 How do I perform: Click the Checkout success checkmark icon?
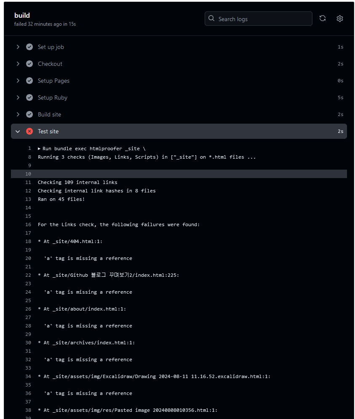coord(29,64)
